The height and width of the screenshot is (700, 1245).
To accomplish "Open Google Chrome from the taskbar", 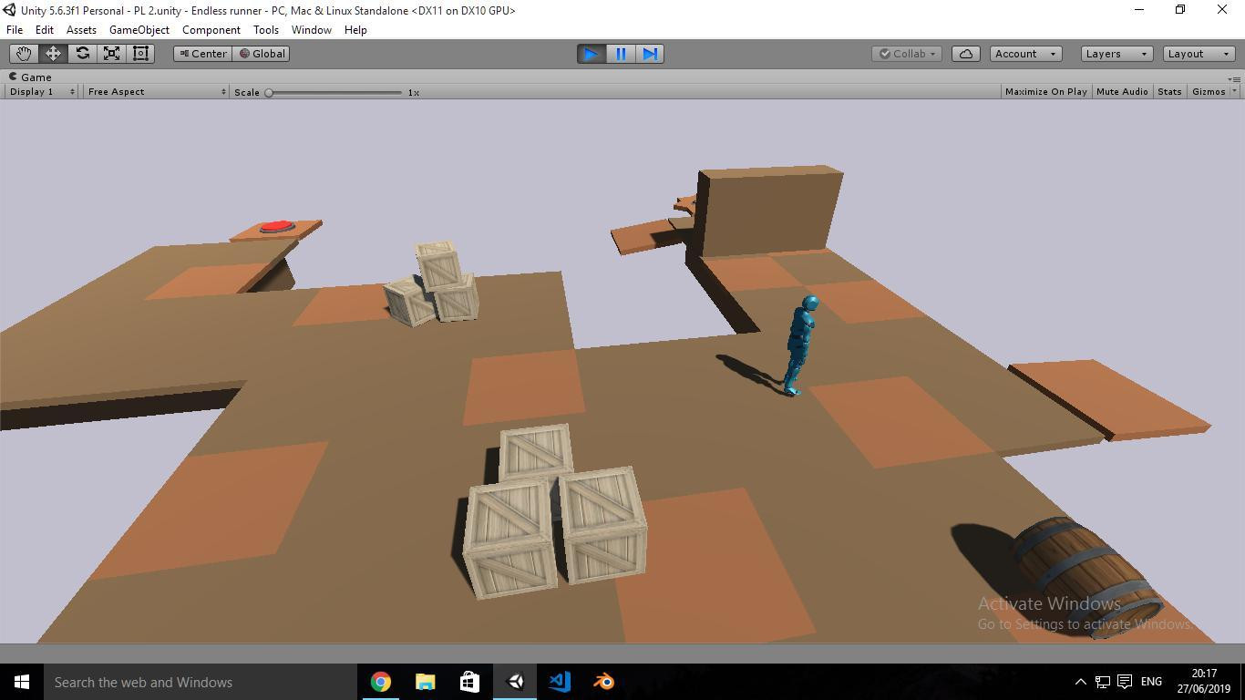I will pos(381,682).
